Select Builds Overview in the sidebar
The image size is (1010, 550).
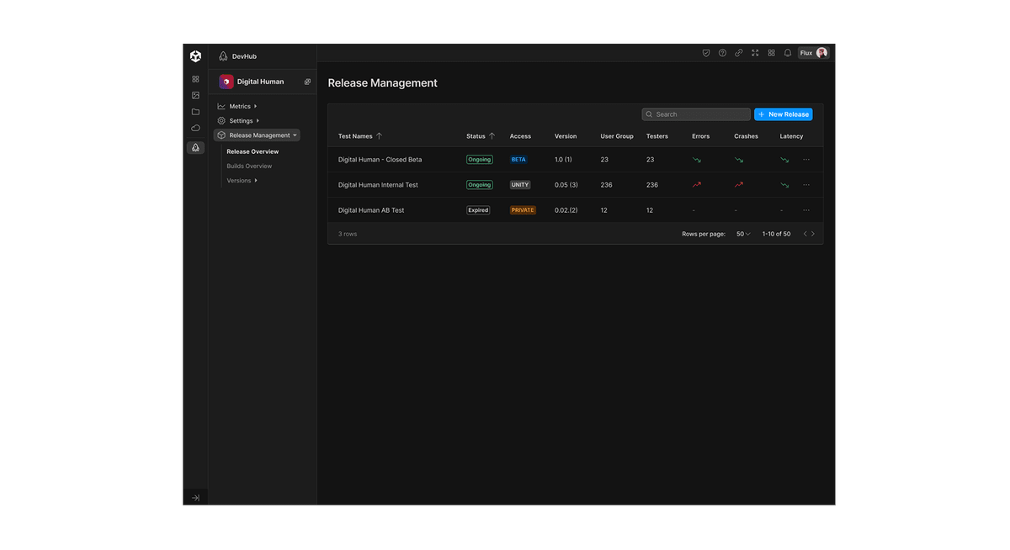249,167
